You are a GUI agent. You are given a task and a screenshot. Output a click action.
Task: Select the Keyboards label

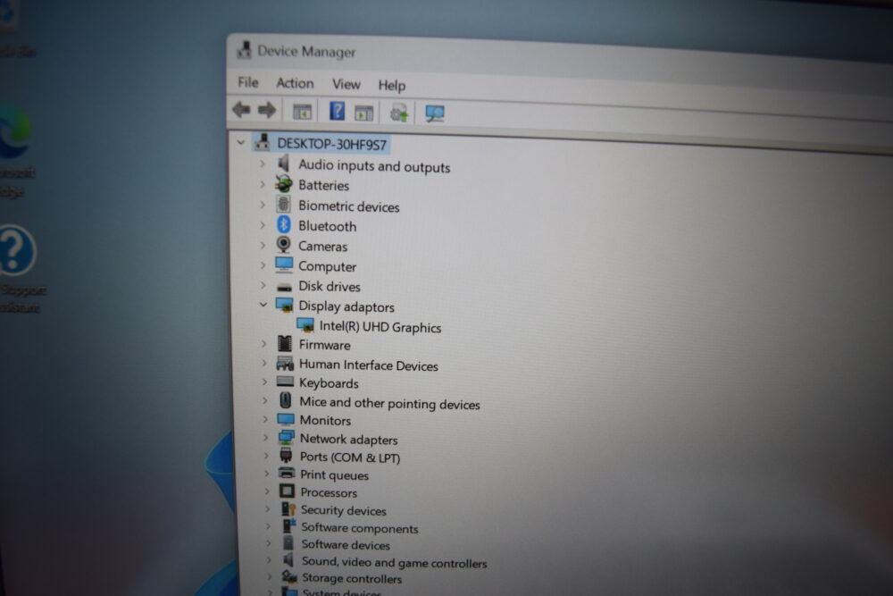click(x=329, y=383)
